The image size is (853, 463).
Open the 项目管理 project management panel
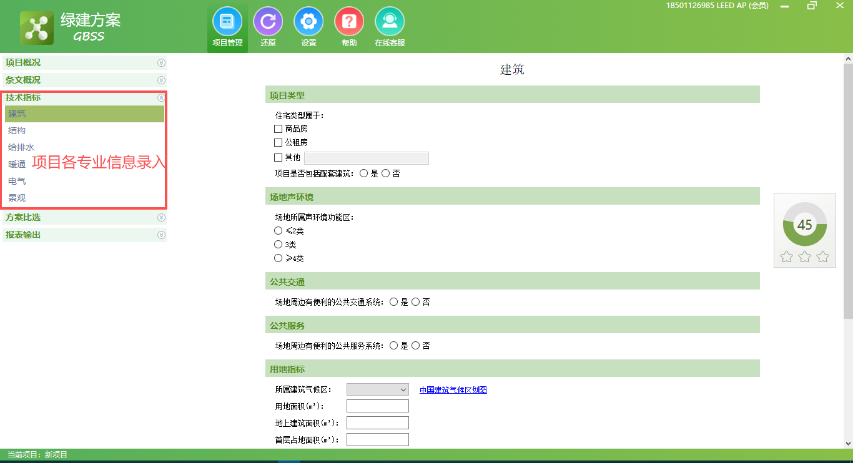[227, 25]
